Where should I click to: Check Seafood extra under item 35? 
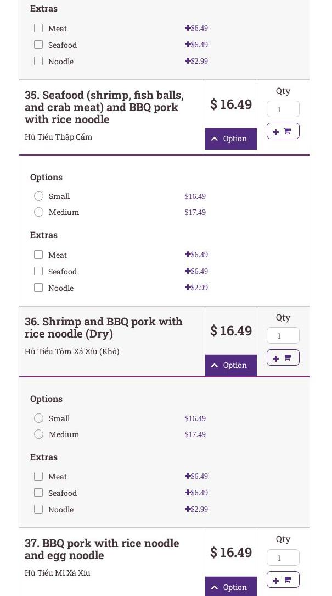(38, 271)
